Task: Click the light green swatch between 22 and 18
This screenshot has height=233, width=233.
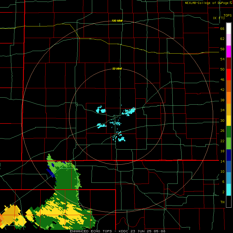Action: coord(229,143)
